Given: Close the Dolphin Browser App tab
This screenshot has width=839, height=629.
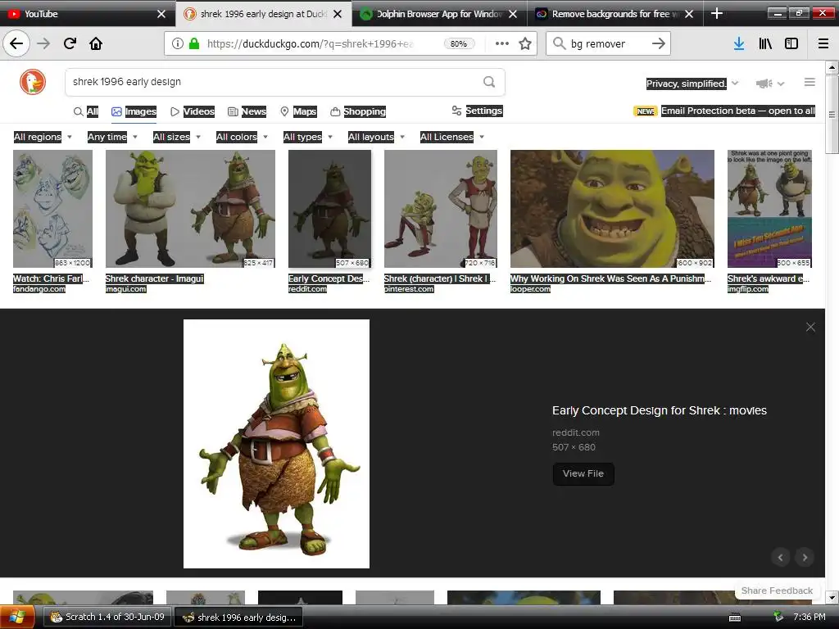Looking at the screenshot, I should pyautogui.click(x=513, y=14).
